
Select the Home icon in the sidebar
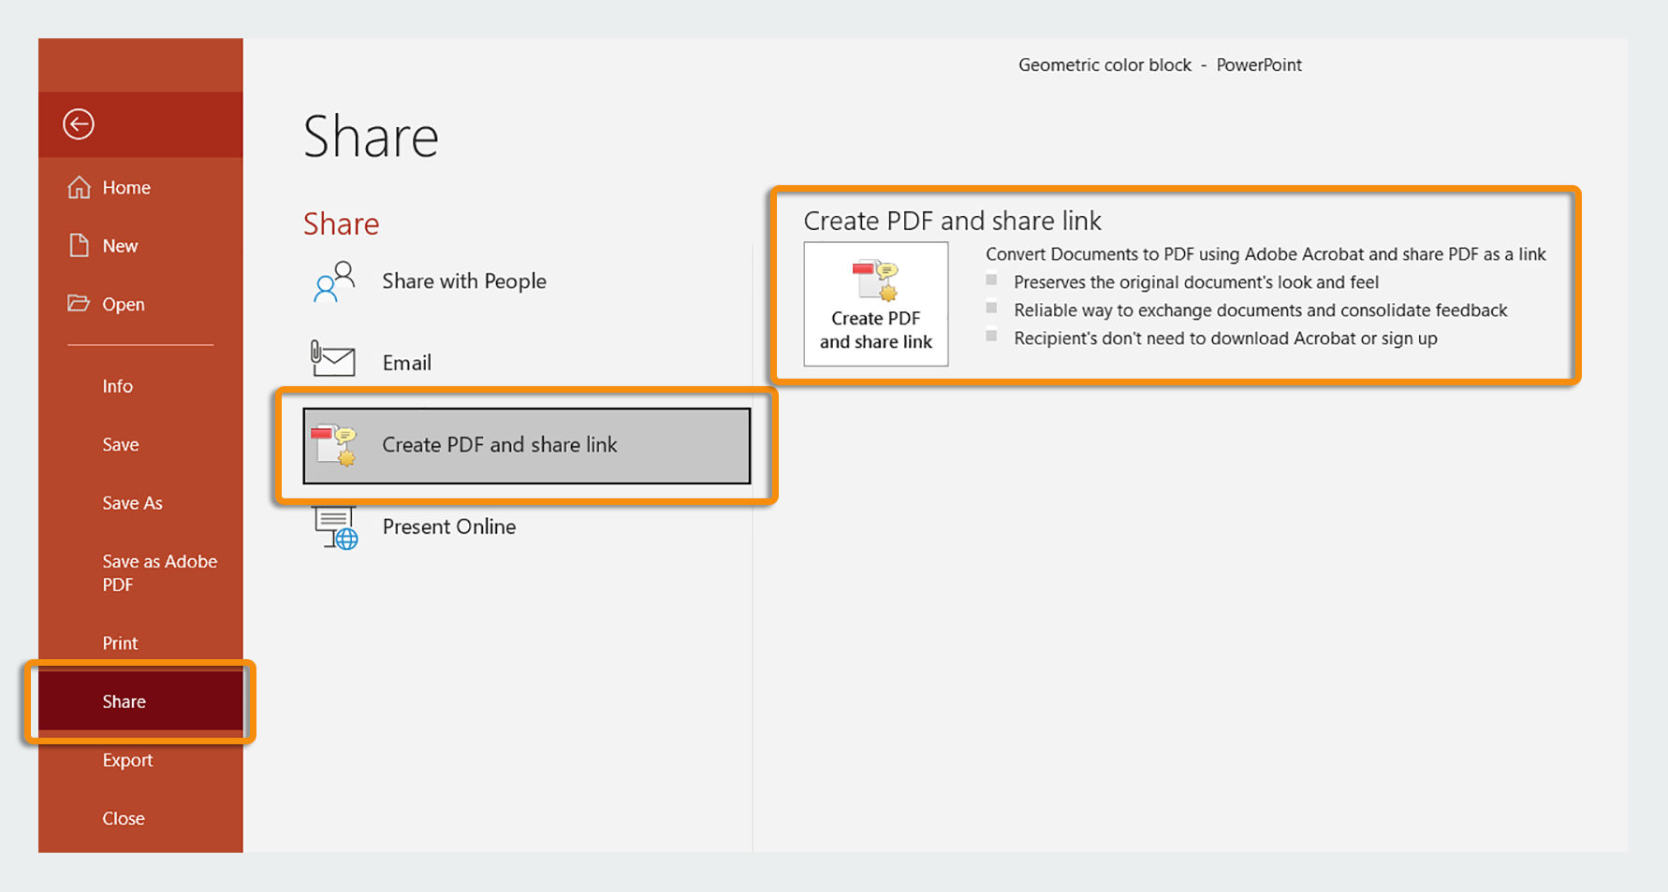80,187
